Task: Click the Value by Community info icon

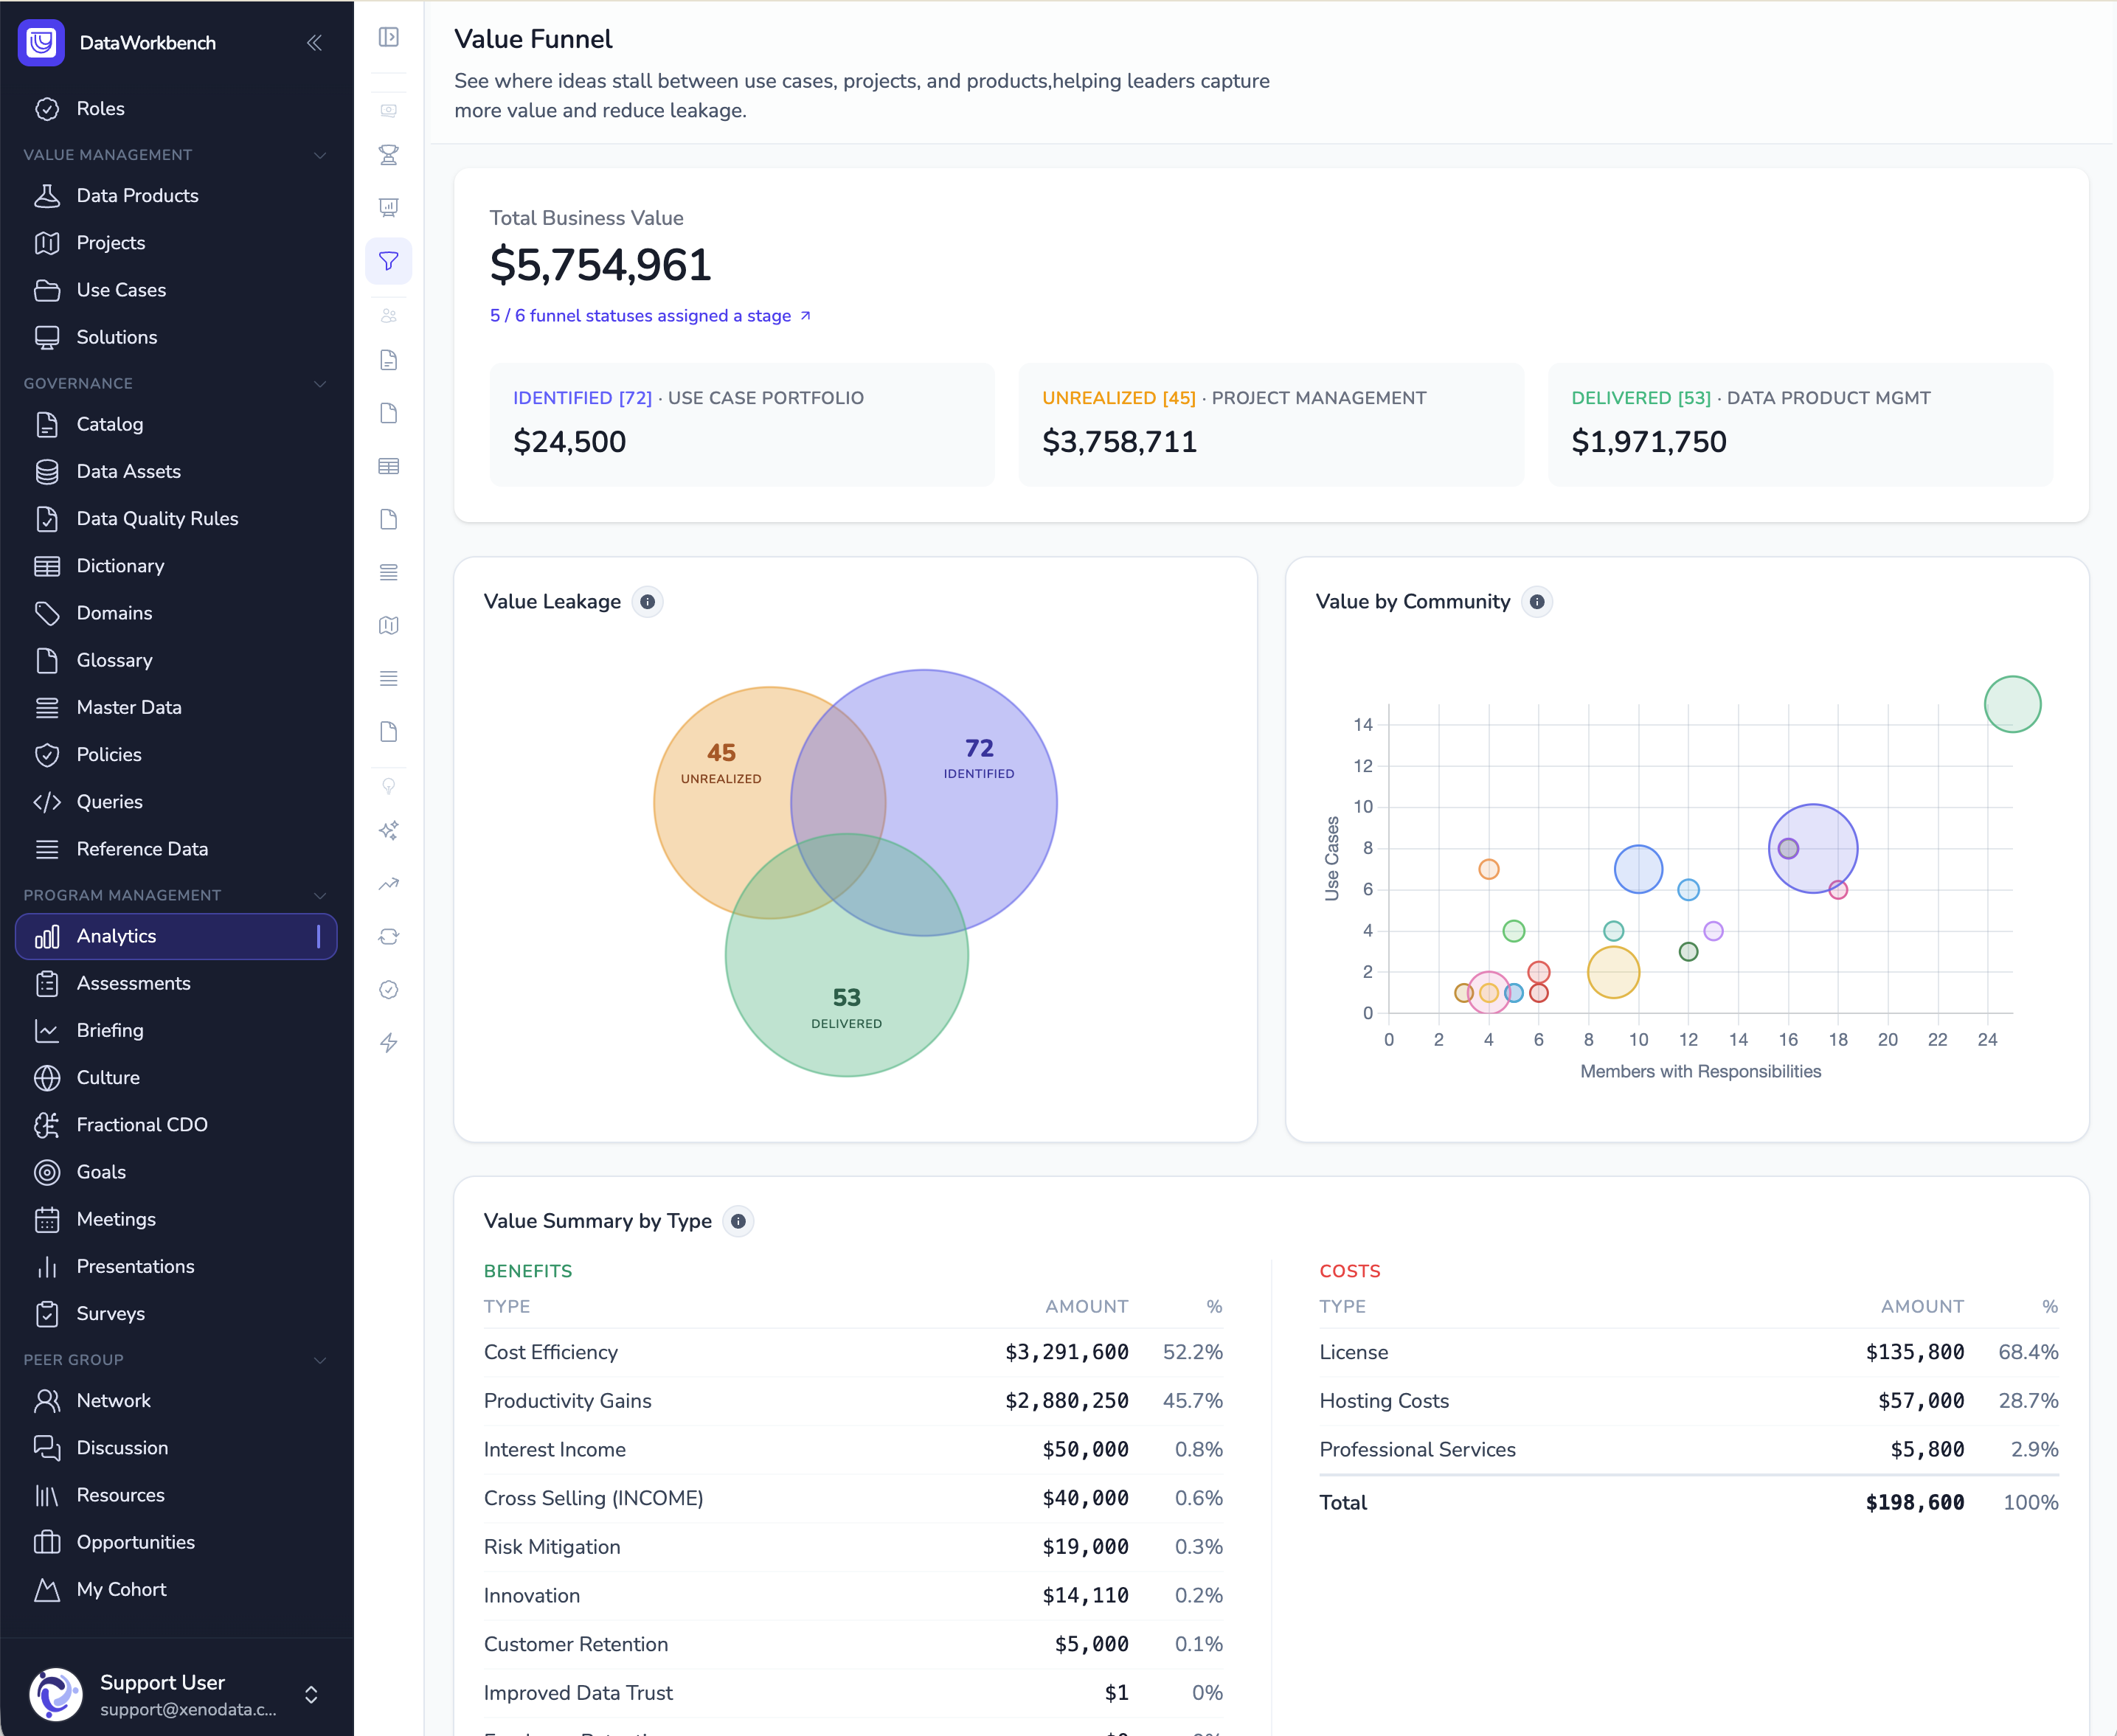Action: tap(1537, 602)
